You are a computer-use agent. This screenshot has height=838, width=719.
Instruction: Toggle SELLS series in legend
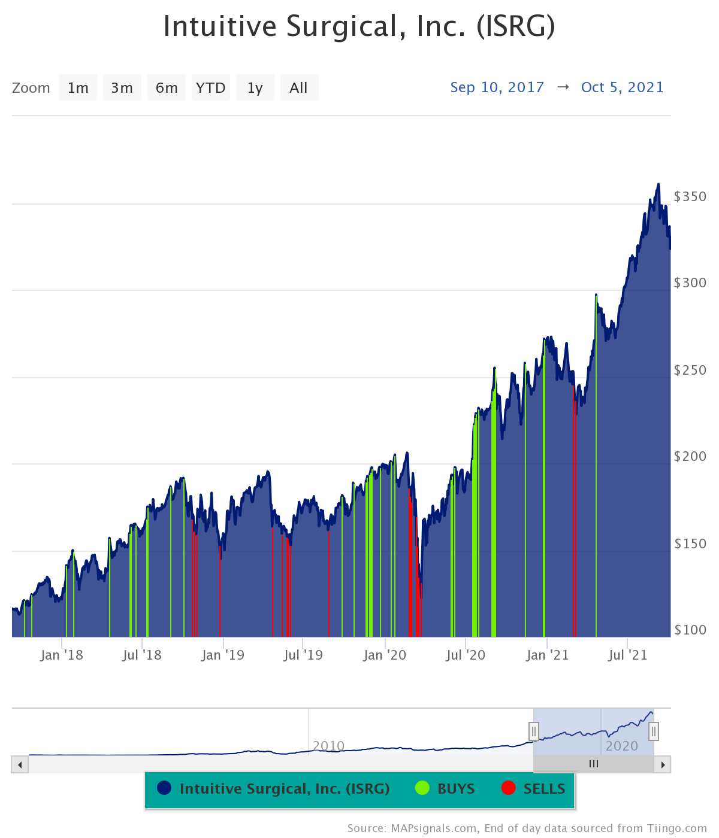click(x=533, y=788)
